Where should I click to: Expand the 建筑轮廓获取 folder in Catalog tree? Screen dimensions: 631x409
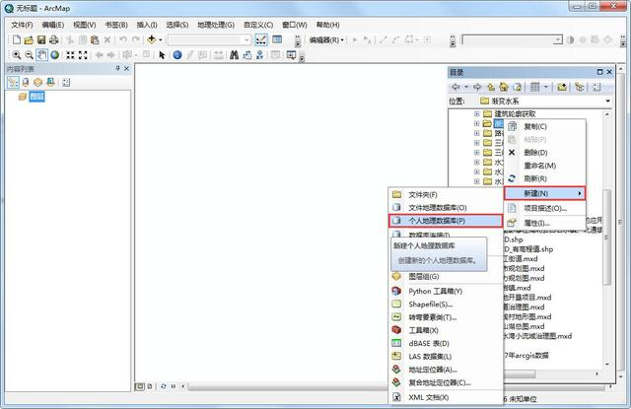476,113
